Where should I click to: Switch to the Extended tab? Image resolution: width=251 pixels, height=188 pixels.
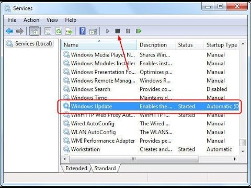[76, 168]
